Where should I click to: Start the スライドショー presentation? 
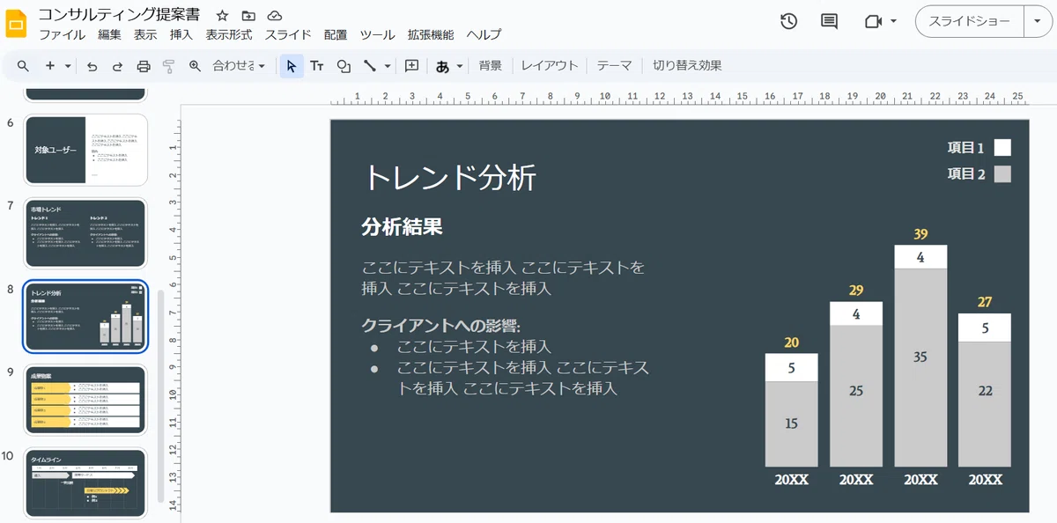970,21
